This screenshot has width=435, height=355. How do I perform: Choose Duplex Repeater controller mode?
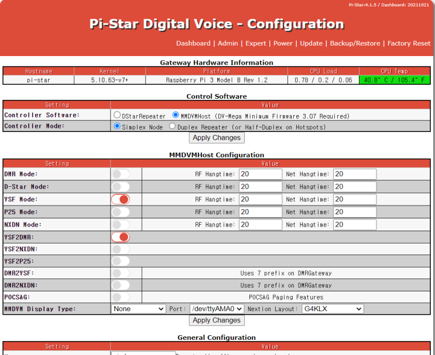coord(172,126)
